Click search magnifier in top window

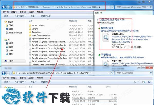click(x=151, y=7)
